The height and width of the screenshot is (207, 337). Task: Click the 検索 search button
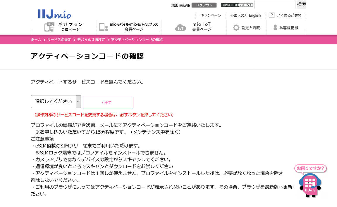click(x=301, y=4)
